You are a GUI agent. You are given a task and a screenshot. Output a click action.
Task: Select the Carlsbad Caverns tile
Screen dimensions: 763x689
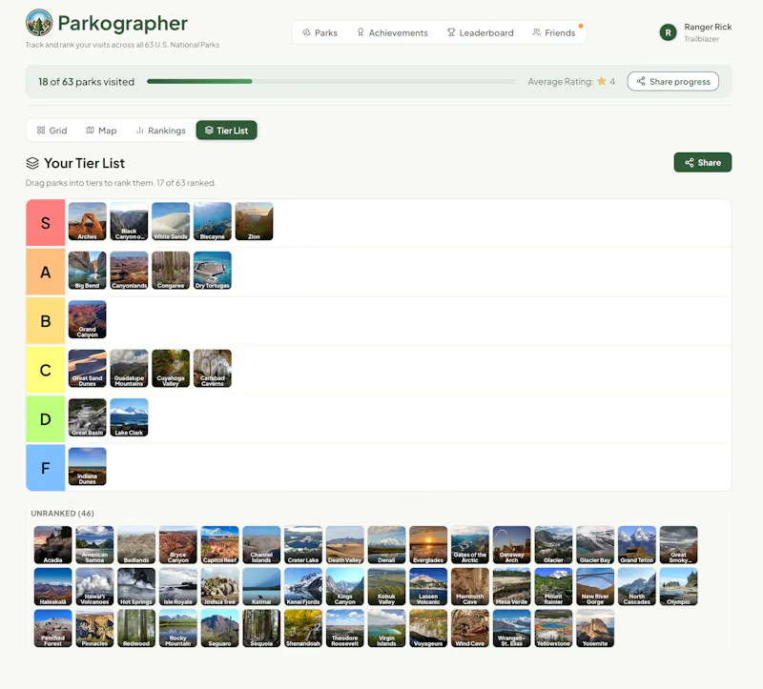[213, 369]
